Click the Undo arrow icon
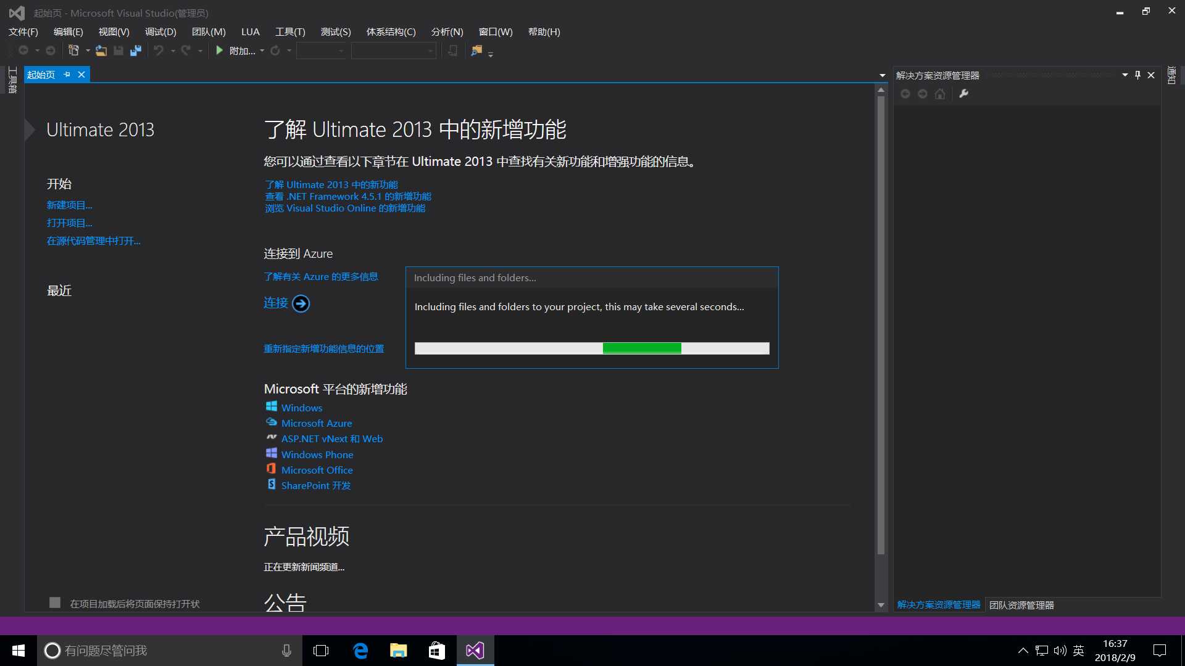This screenshot has width=1185, height=666. tap(159, 51)
